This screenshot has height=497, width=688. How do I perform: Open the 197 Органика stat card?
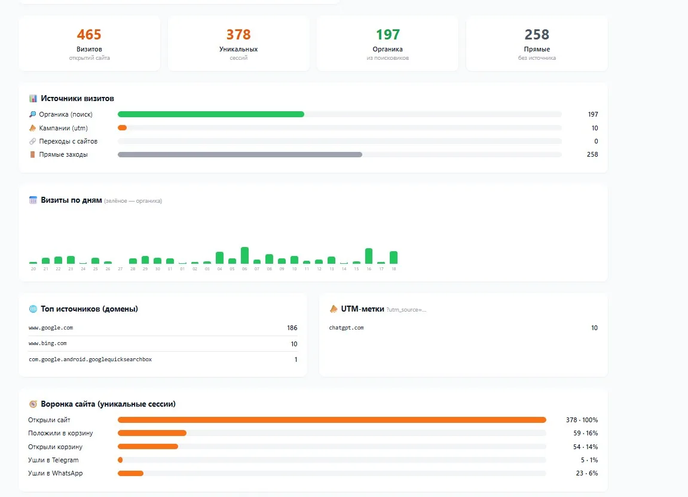coord(387,44)
